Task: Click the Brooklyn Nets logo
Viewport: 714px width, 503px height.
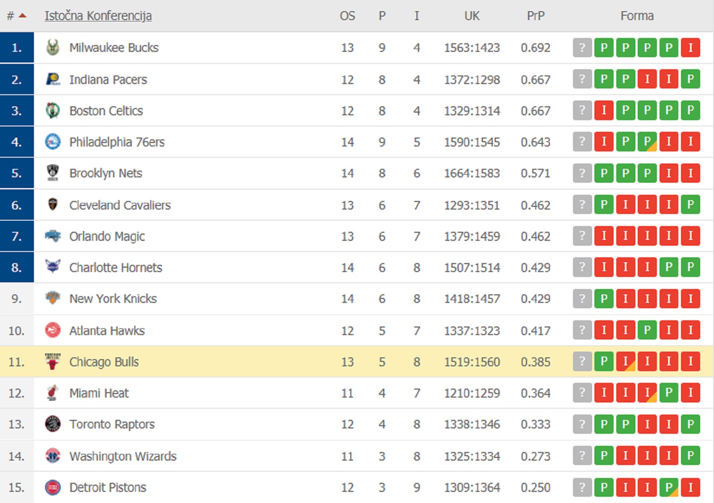Action: [x=53, y=173]
